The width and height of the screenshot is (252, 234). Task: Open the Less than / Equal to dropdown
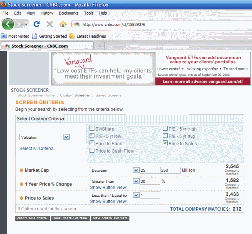coord(114,195)
